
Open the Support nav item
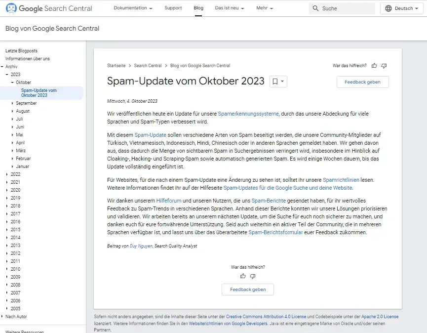173,8
